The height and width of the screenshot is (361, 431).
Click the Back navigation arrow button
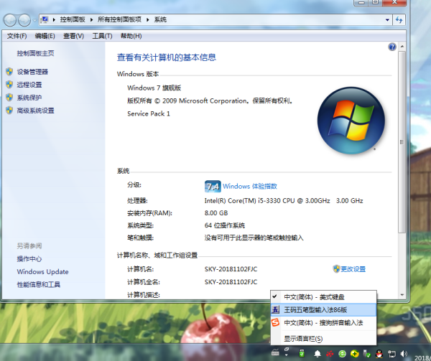[10, 20]
